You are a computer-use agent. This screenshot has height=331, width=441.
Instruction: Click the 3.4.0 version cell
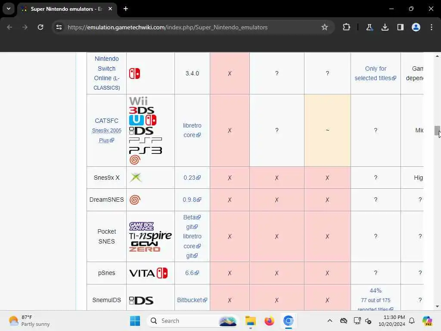pyautogui.click(x=192, y=73)
